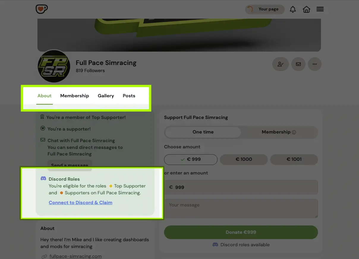Click the Discord roles available text
359x259 pixels.
pyautogui.click(x=245, y=245)
